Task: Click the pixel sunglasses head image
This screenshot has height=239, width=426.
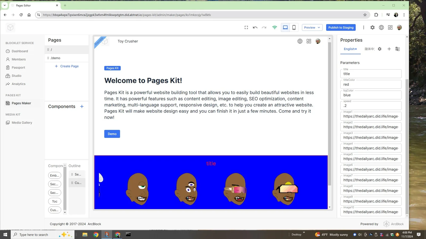Action: pyautogui.click(x=285, y=189)
